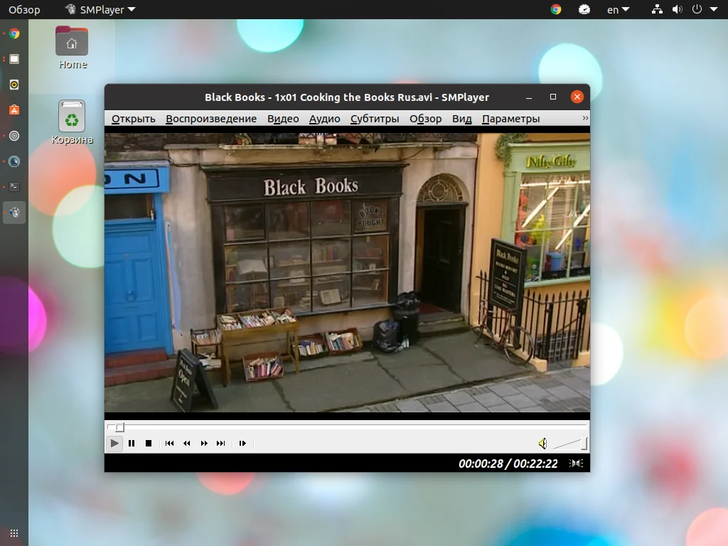Open SMPlayer app menu in top bar
The width and height of the screenshot is (728, 546).
click(100, 9)
